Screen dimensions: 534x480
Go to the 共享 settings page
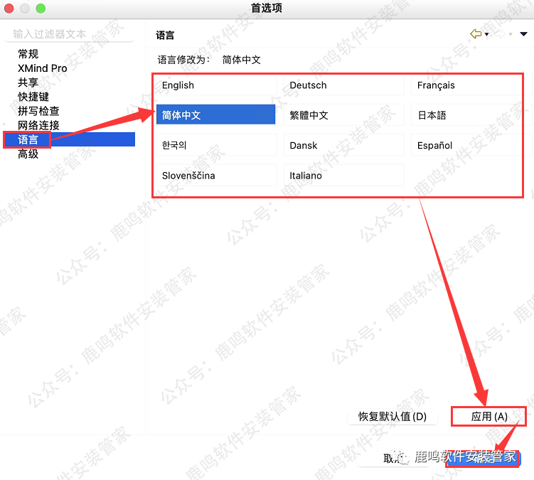28,82
